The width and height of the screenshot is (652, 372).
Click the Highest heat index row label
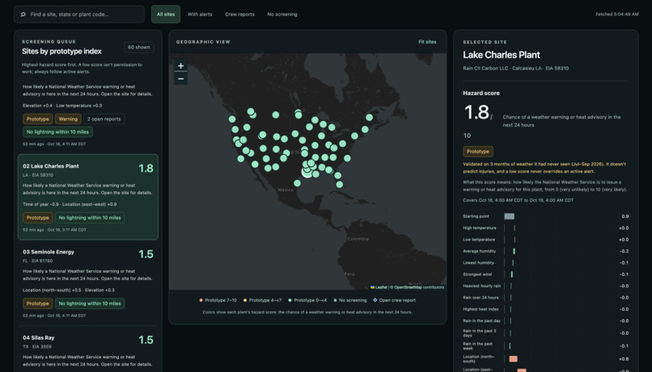[x=481, y=309]
